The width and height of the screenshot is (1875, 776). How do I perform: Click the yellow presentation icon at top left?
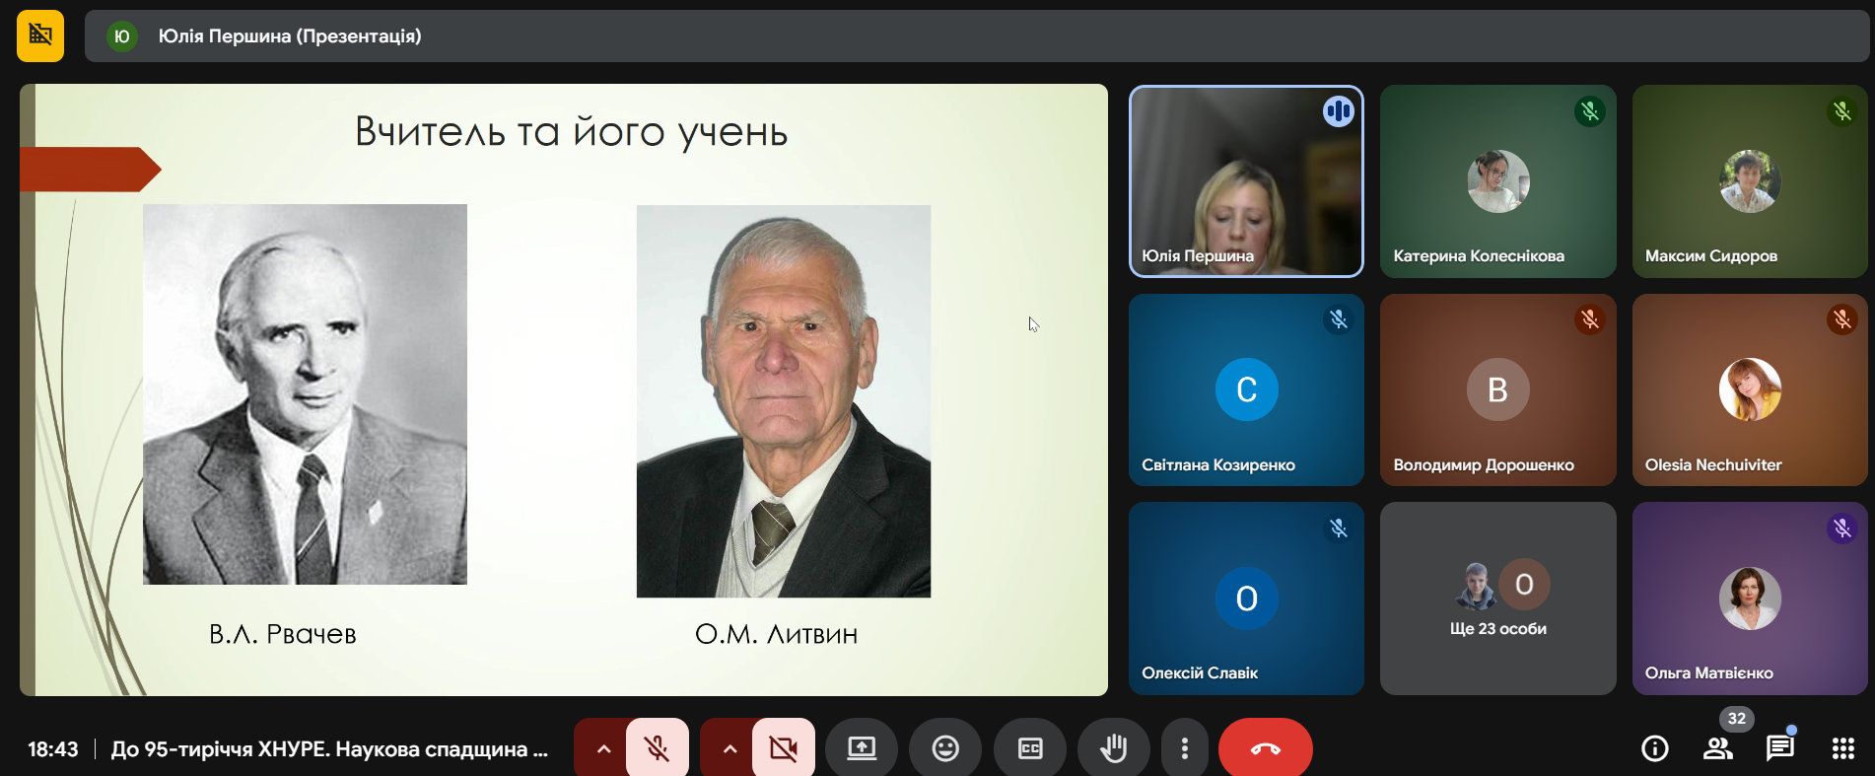click(40, 36)
